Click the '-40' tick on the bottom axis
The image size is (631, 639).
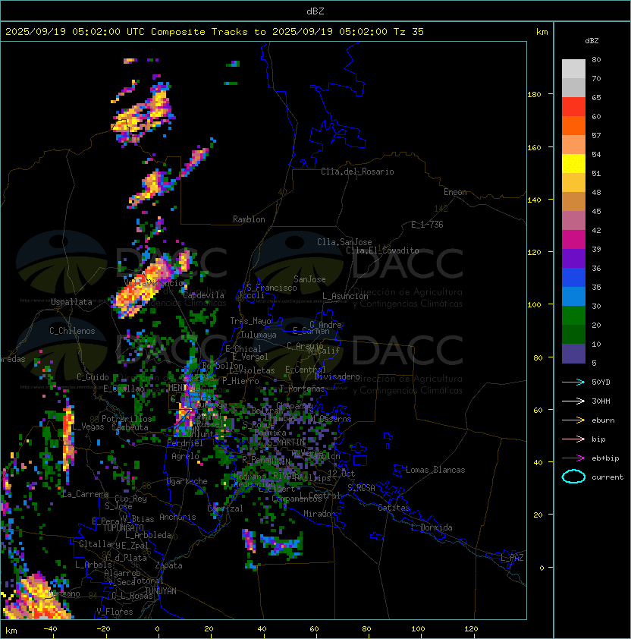point(51,629)
